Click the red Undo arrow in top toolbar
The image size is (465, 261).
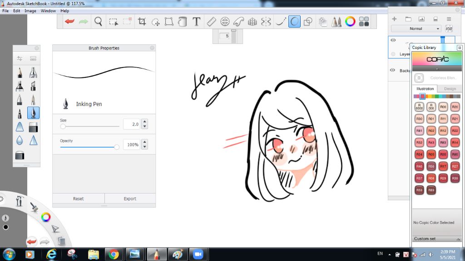tap(69, 21)
